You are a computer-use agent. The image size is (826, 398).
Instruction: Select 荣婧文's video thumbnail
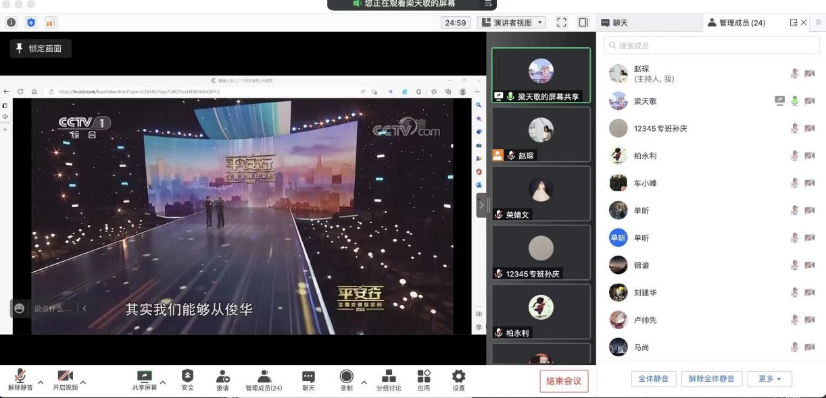[x=541, y=194]
